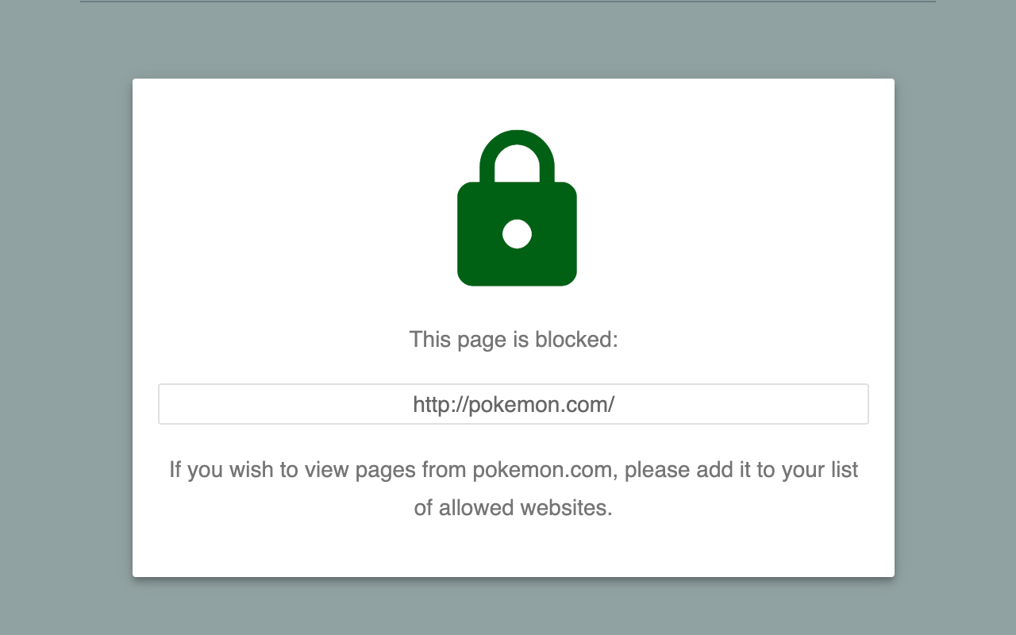This screenshot has width=1016, height=635.
Task: Click the blocked URL field
Action: pyautogui.click(x=514, y=404)
